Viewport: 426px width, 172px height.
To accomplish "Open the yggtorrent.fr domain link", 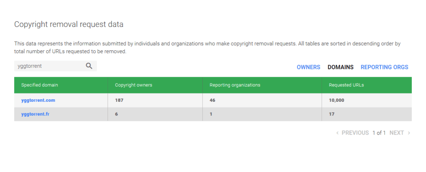I will pos(35,114).
